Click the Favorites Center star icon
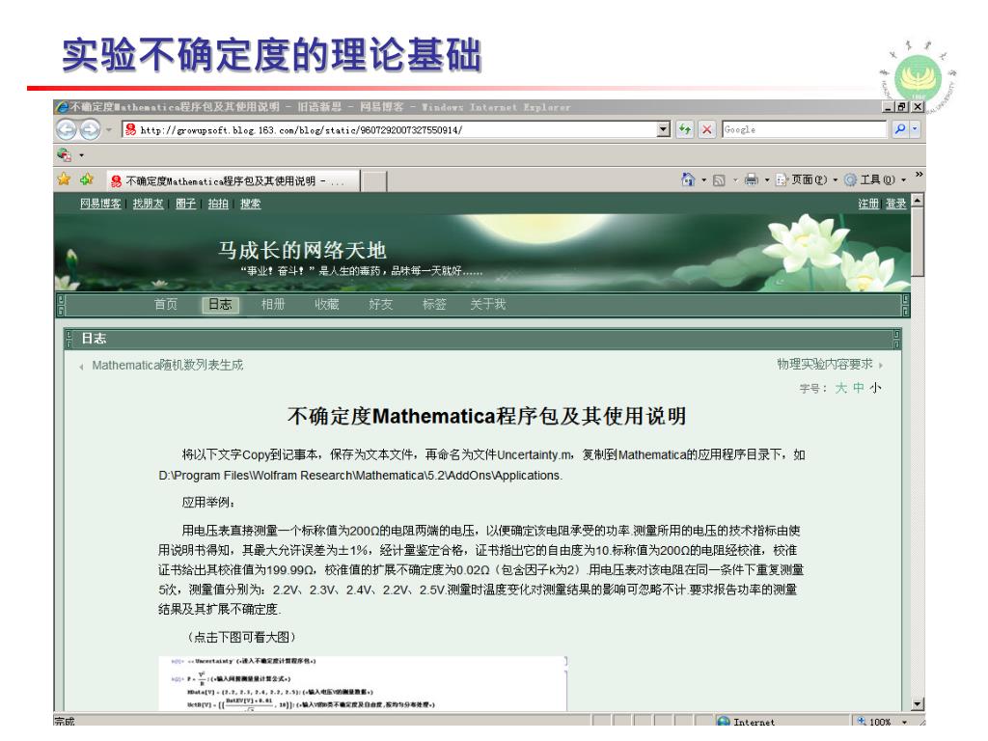This screenshot has width=988, height=741. pos(65,179)
